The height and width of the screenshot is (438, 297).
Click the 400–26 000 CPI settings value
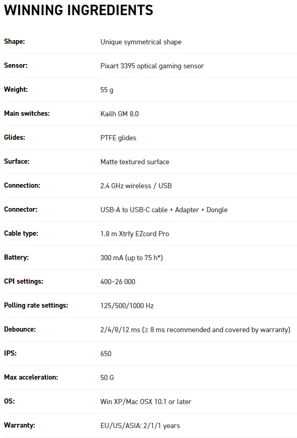point(118,282)
